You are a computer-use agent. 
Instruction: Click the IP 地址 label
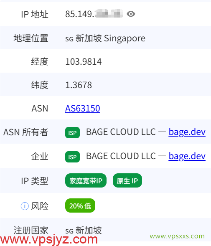coord(35,14)
